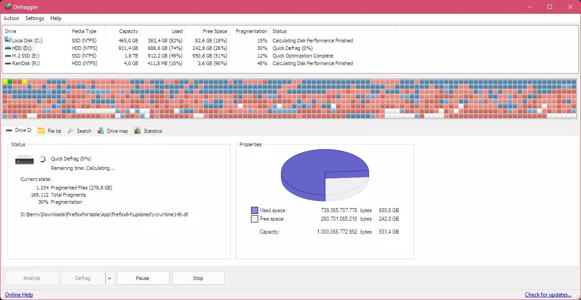Open the Action menu
581x300 pixels.
(x=11, y=18)
